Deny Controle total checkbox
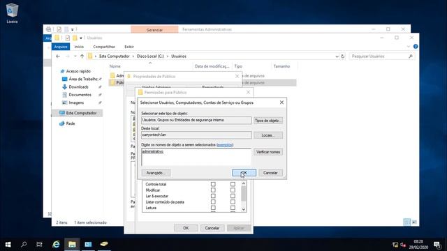Screen dimensions: 447x251 [233, 184]
